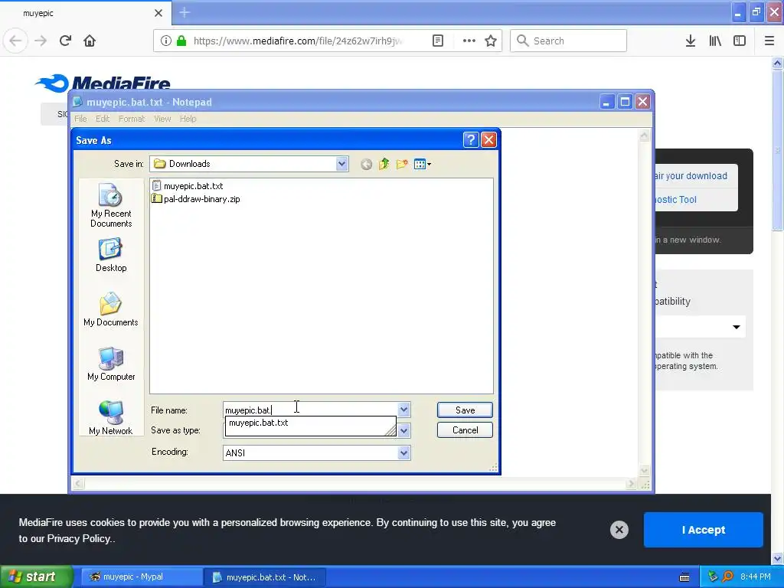Open My Computer in the places bar
The height and width of the screenshot is (588, 784).
point(111,364)
